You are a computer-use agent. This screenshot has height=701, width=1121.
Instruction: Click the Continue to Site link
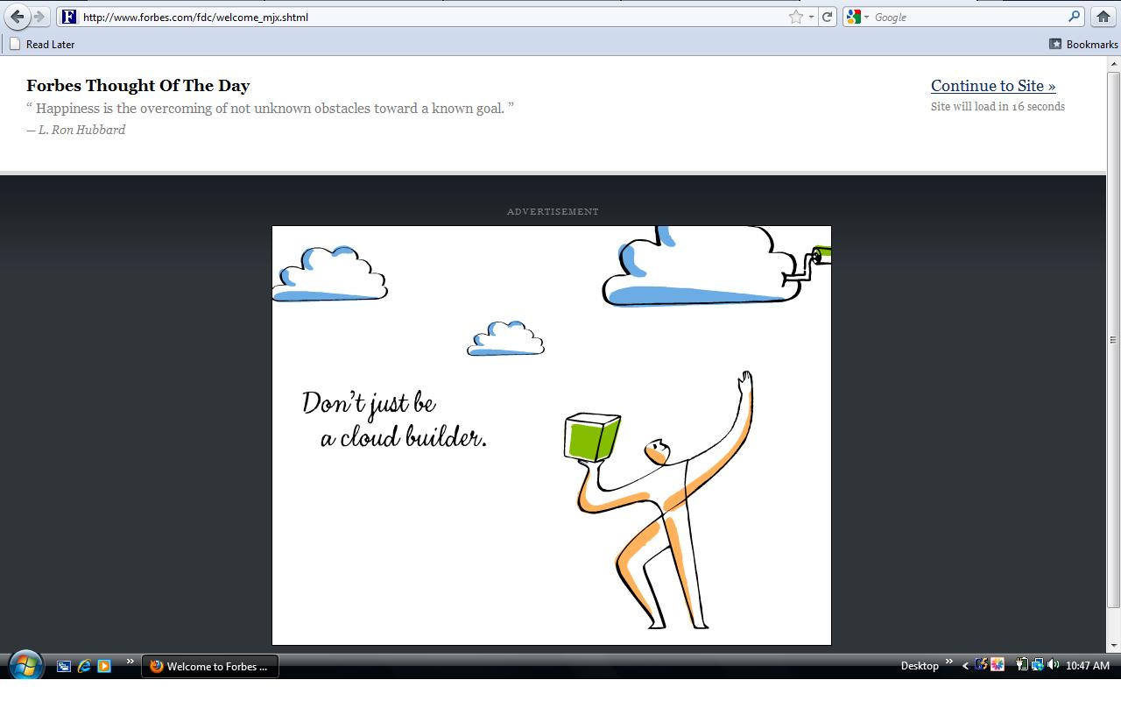pyautogui.click(x=992, y=86)
